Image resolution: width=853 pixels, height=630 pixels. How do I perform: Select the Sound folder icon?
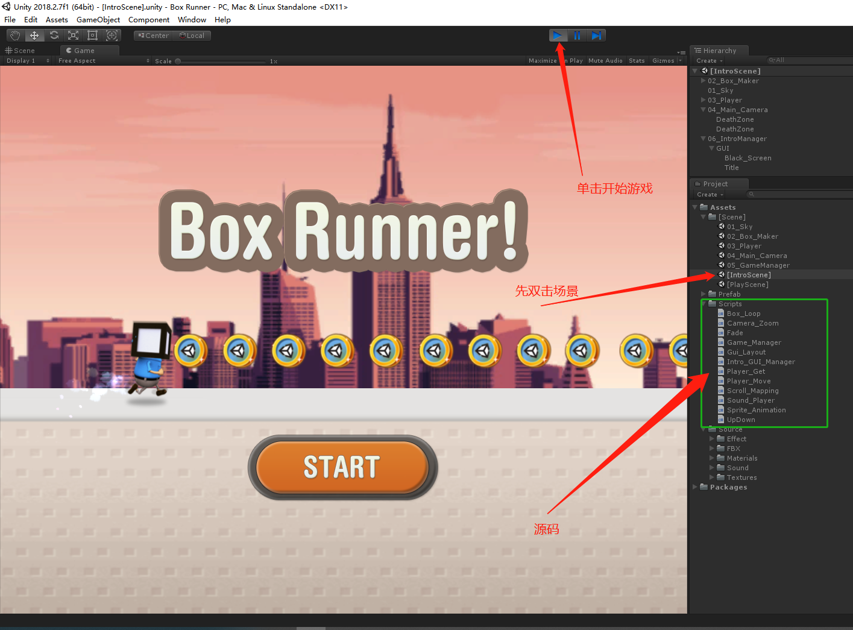720,468
